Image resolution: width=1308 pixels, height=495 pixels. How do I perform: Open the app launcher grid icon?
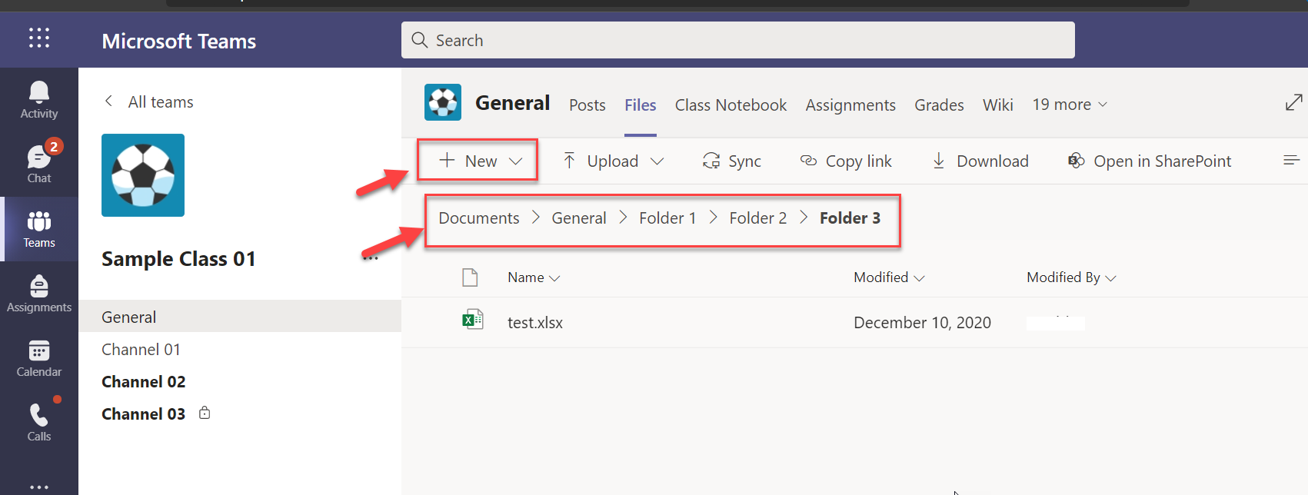pos(39,38)
